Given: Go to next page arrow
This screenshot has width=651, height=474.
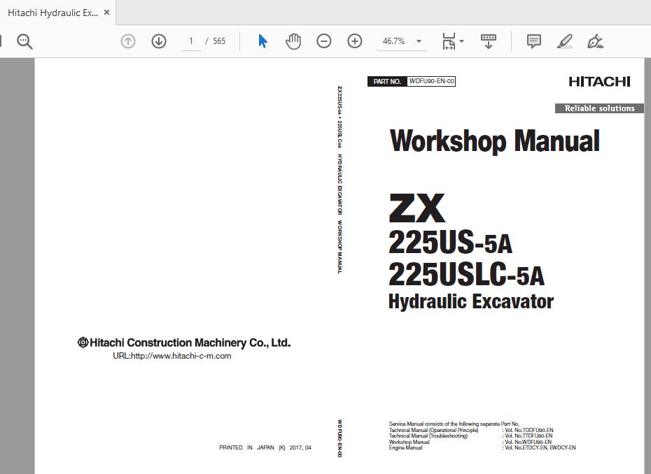Looking at the screenshot, I should pyautogui.click(x=159, y=41).
